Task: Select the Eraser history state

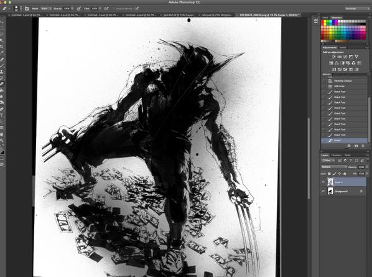Action: click(x=344, y=140)
